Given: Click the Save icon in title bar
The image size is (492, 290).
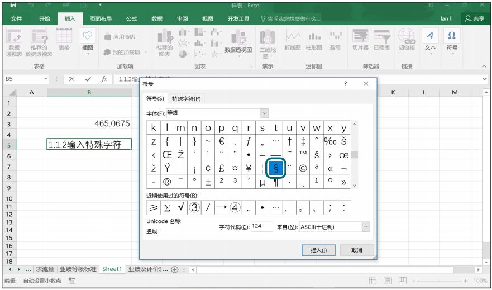Looking at the screenshot, I should click(x=13, y=5).
